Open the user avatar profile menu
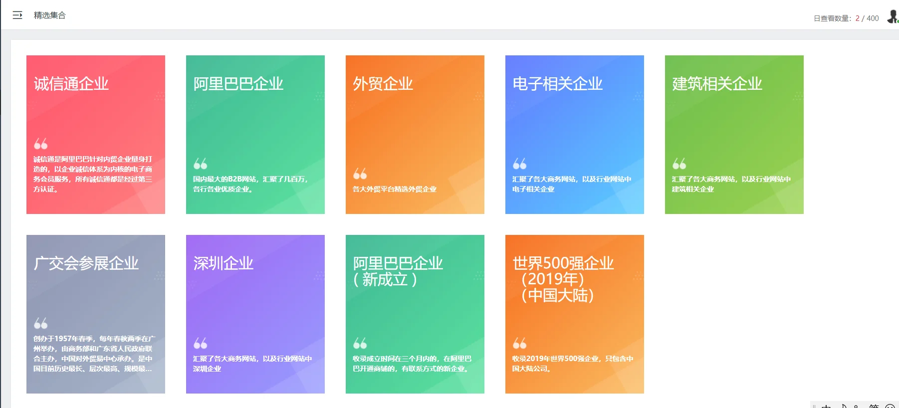 [x=893, y=16]
